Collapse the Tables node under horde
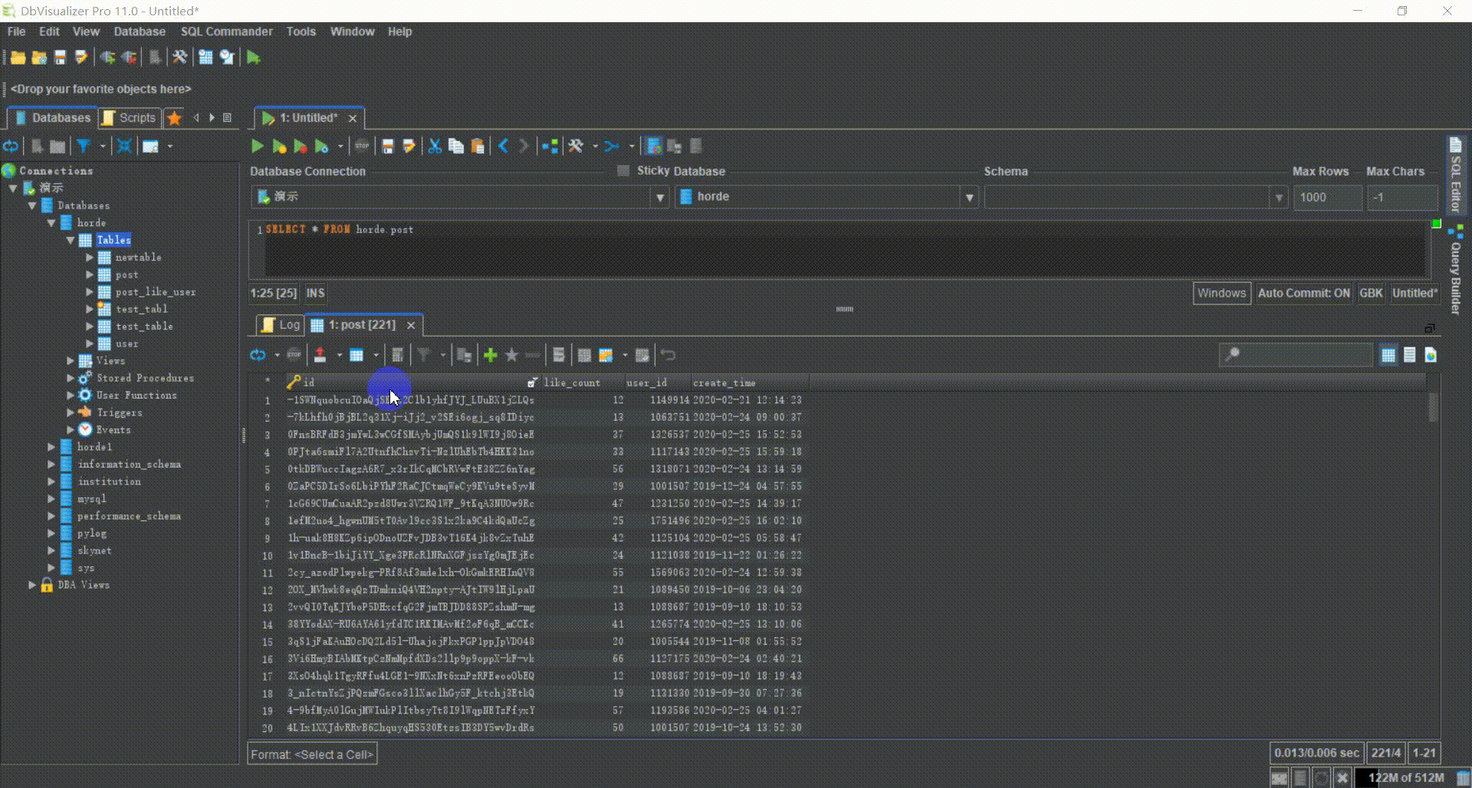1472x788 pixels. tap(71, 239)
